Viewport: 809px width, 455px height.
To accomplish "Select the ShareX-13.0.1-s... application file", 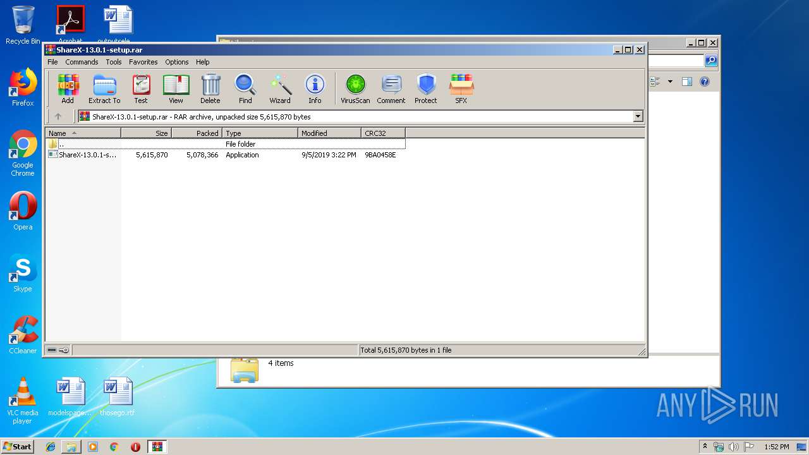I will coord(83,155).
